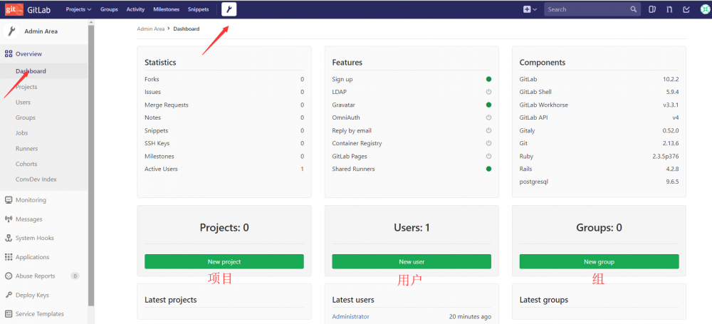The width and height of the screenshot is (712, 324).
Task: Open the dropdown arrow beside the plus icon
Action: tap(535, 9)
